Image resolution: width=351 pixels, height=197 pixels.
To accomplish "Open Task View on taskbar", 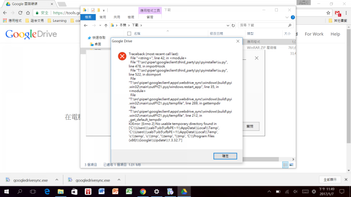I will (x=33, y=192).
